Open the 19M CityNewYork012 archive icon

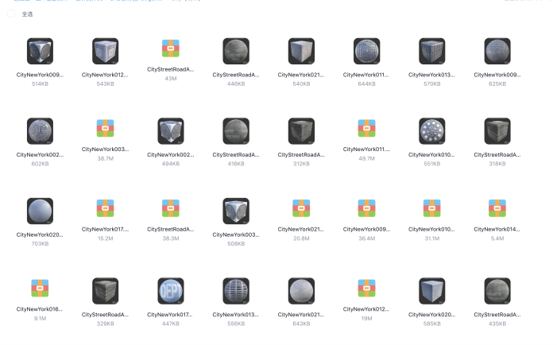[366, 288]
